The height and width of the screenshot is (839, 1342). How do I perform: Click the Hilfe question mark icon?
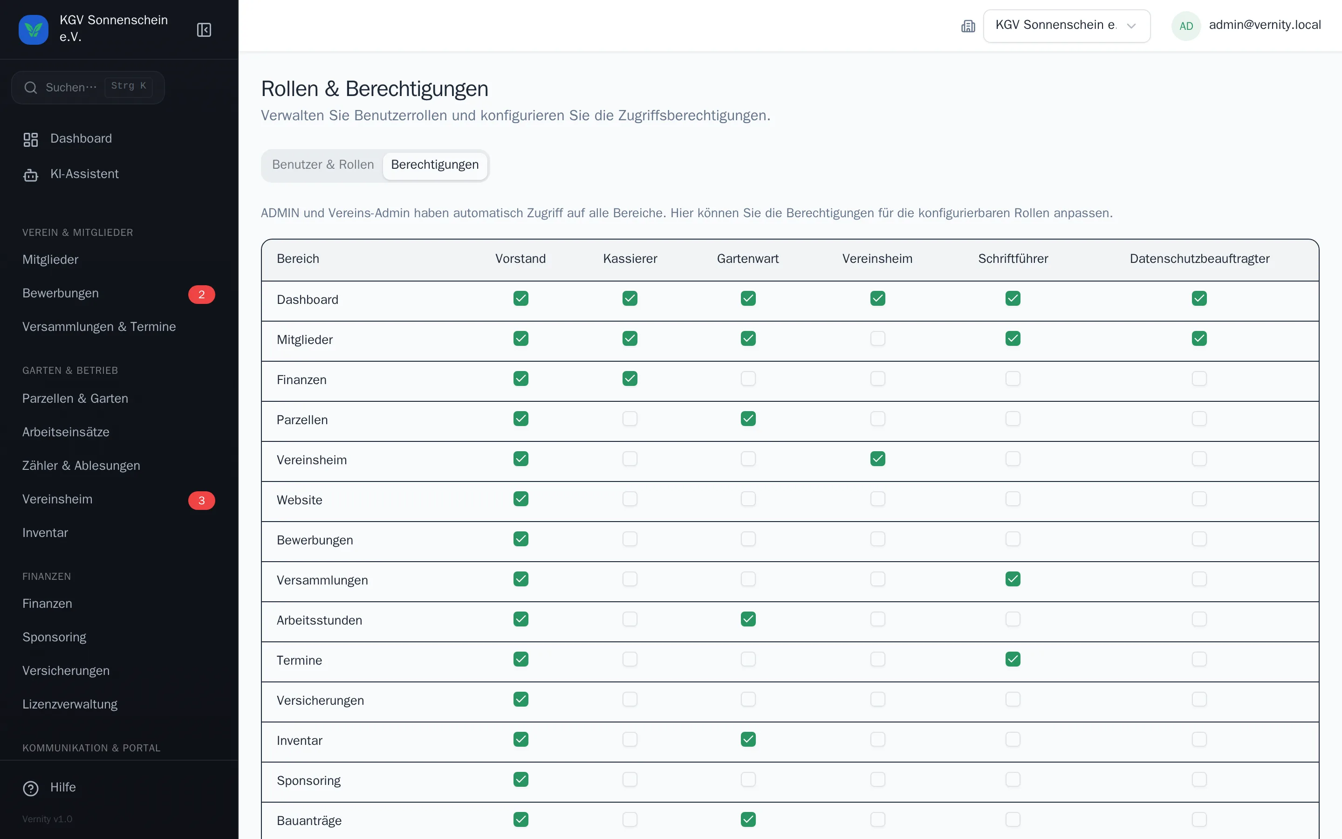(x=30, y=788)
